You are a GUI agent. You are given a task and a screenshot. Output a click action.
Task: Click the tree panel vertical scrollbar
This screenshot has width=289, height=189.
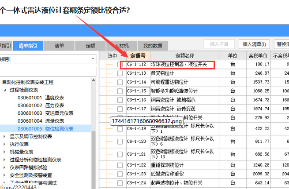point(94,145)
